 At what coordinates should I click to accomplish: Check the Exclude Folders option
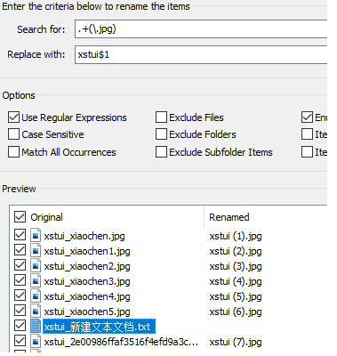coord(161,134)
